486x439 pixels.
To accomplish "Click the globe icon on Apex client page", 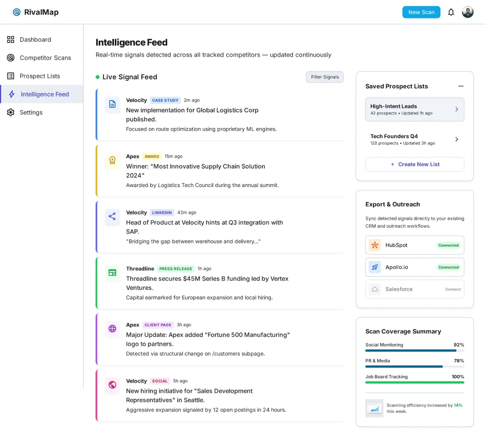I will [x=112, y=328].
